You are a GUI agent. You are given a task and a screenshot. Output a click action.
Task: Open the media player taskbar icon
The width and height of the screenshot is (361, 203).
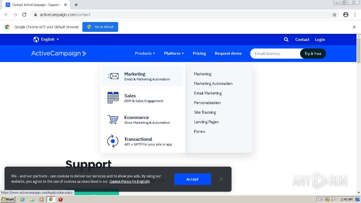pos(41,199)
